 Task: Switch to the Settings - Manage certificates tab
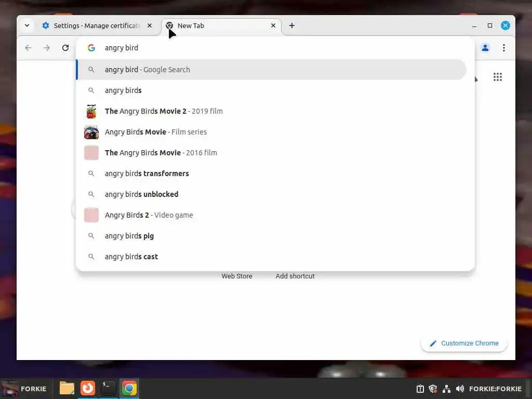coord(97,26)
